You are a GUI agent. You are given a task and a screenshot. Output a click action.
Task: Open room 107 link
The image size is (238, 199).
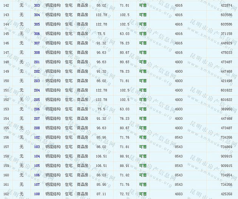tap(37, 185)
